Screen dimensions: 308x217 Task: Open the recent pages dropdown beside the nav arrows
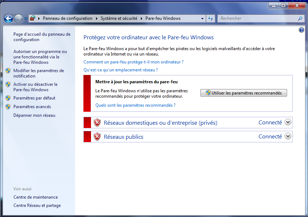(26, 19)
